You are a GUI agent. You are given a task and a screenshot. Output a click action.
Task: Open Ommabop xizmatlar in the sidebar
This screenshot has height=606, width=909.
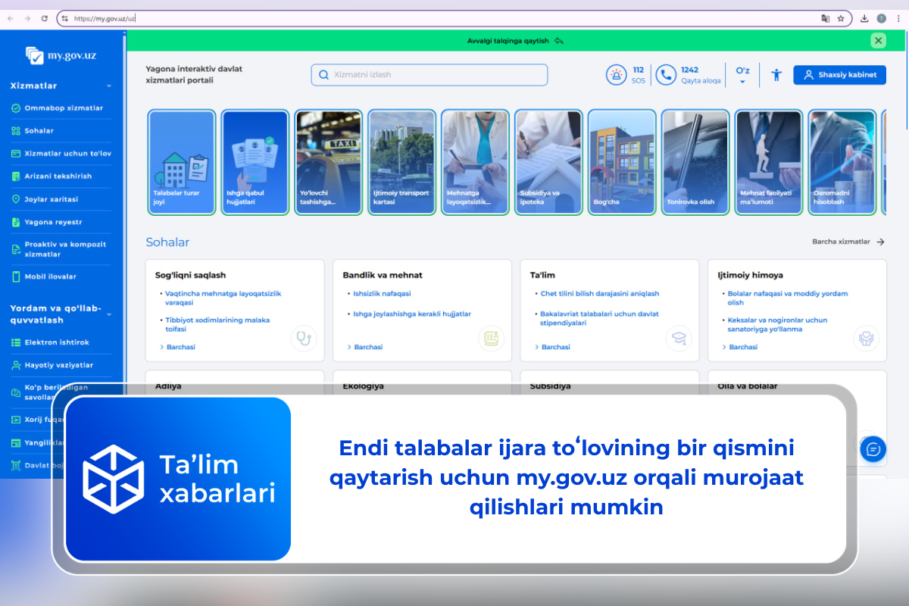point(58,108)
